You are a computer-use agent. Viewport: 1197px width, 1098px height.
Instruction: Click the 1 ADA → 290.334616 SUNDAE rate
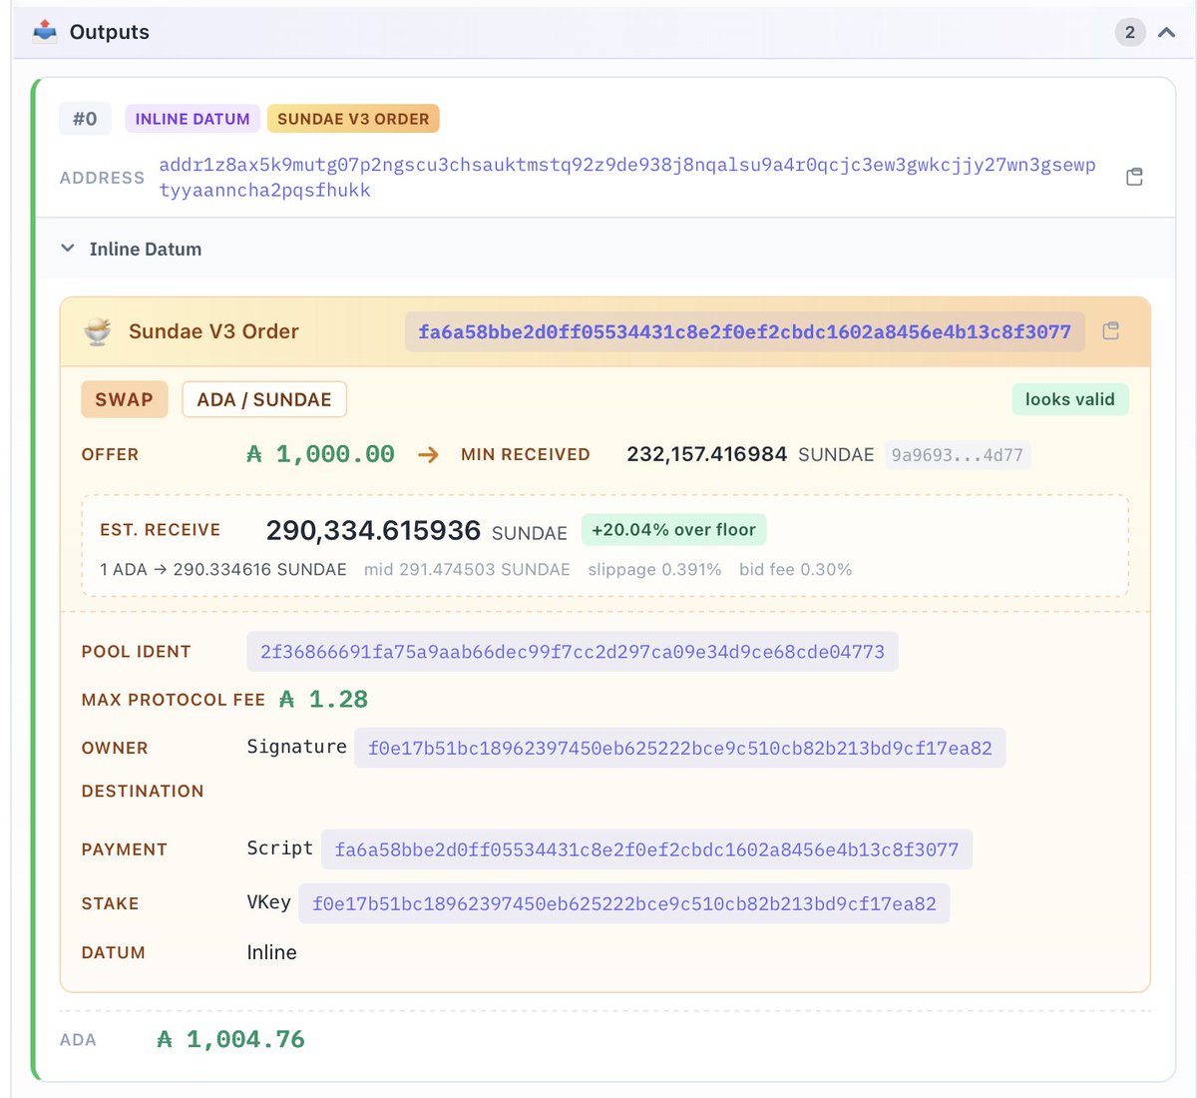[223, 570]
